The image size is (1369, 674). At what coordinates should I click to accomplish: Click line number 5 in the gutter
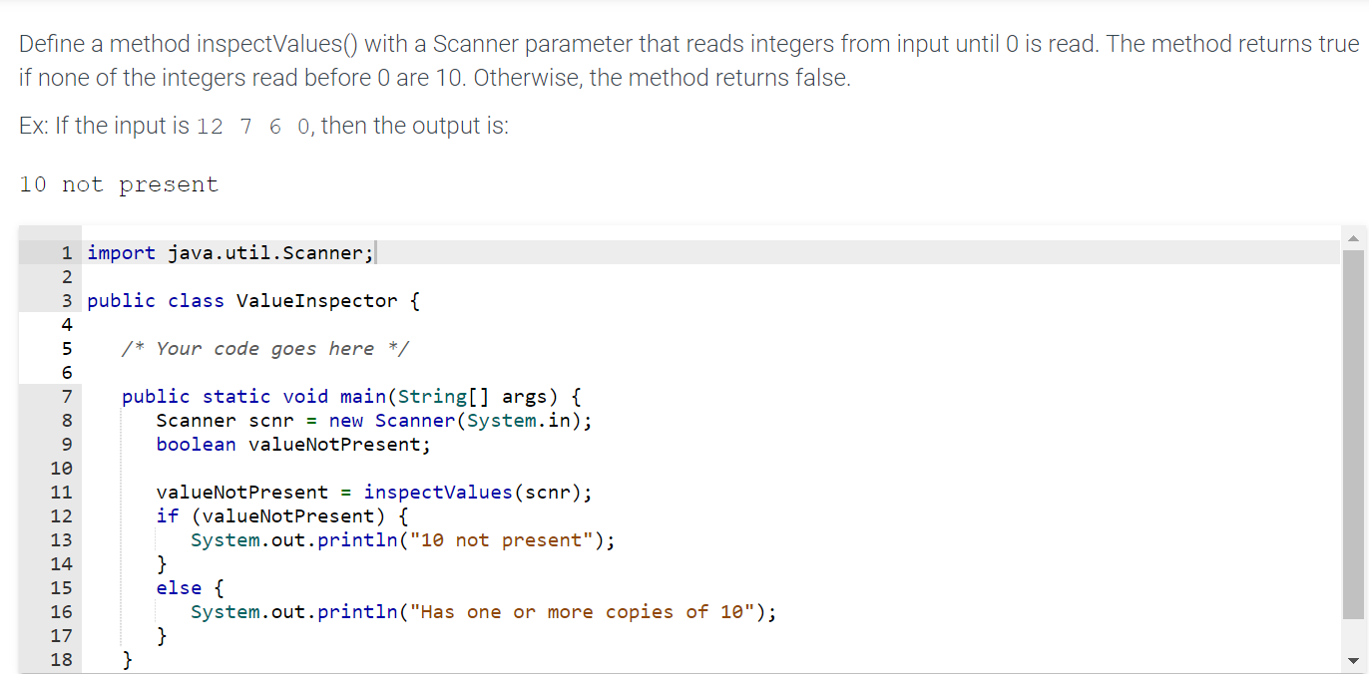(x=66, y=348)
